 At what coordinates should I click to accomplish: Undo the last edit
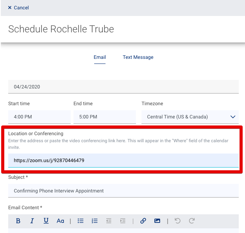click(x=178, y=221)
